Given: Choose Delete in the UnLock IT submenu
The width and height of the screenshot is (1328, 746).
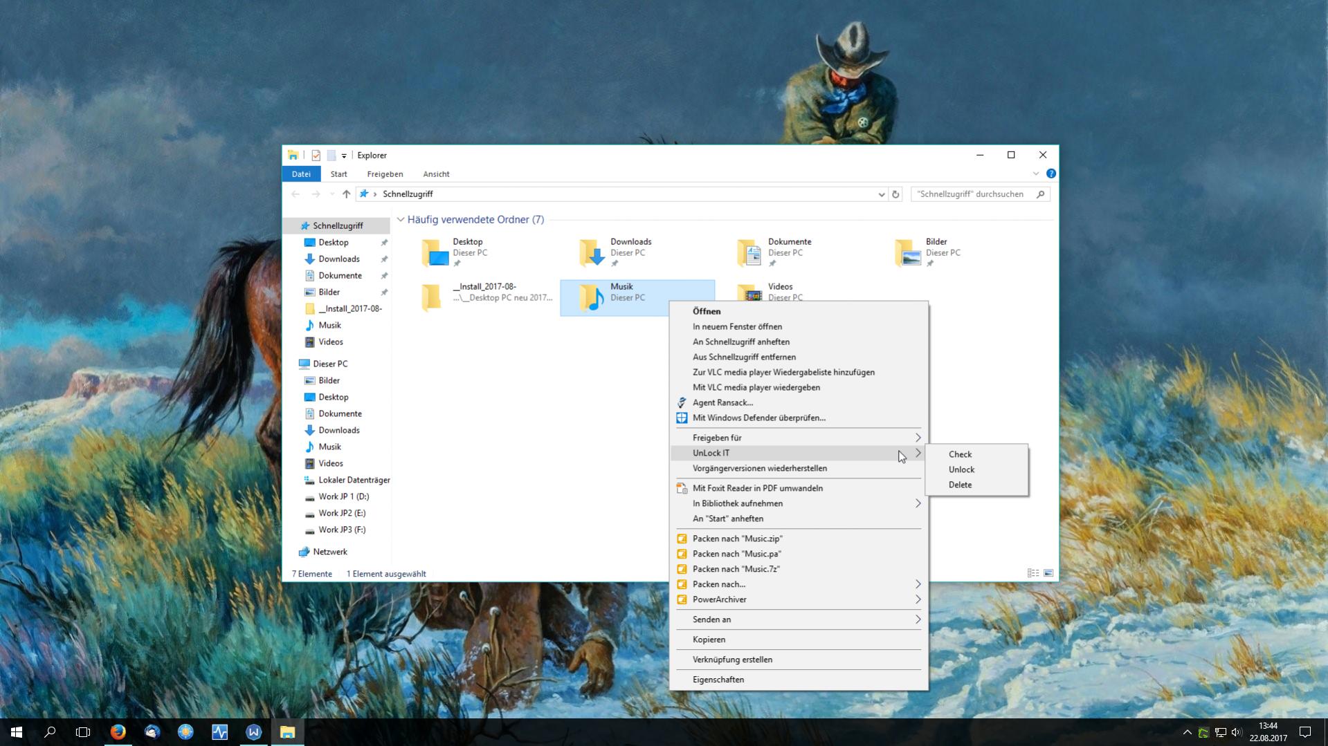Looking at the screenshot, I should [976, 485].
